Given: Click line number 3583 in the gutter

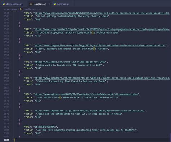Looking at the screenshot, I should (x=6, y=140).
